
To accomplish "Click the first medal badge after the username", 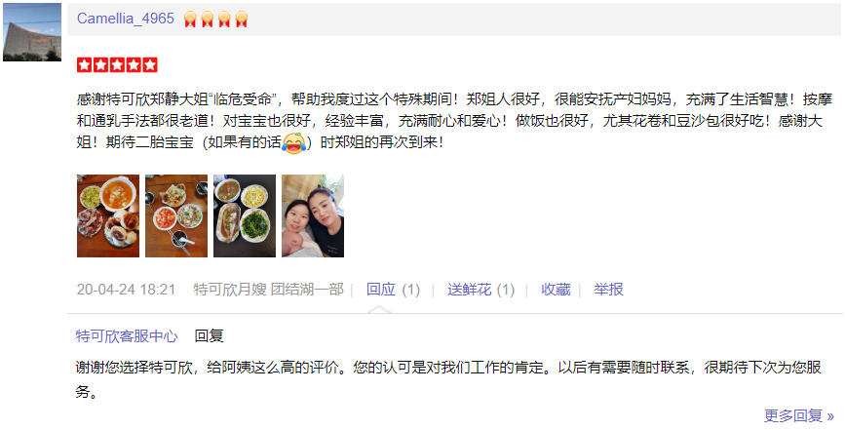I will [190, 20].
